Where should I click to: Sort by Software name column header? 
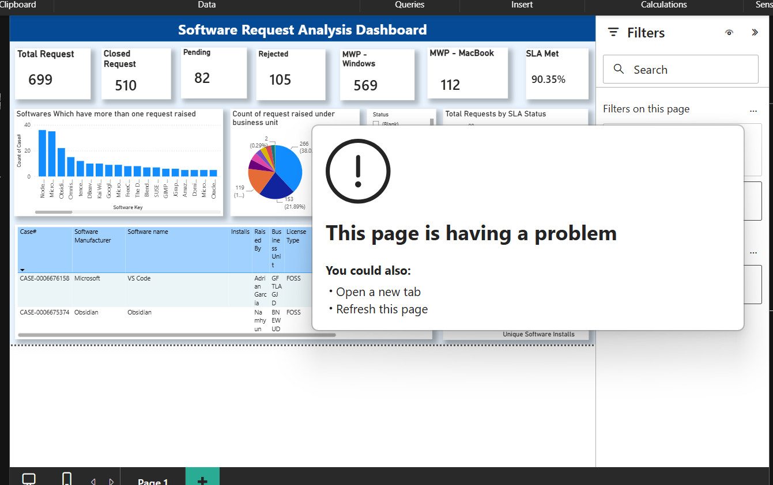click(177, 249)
